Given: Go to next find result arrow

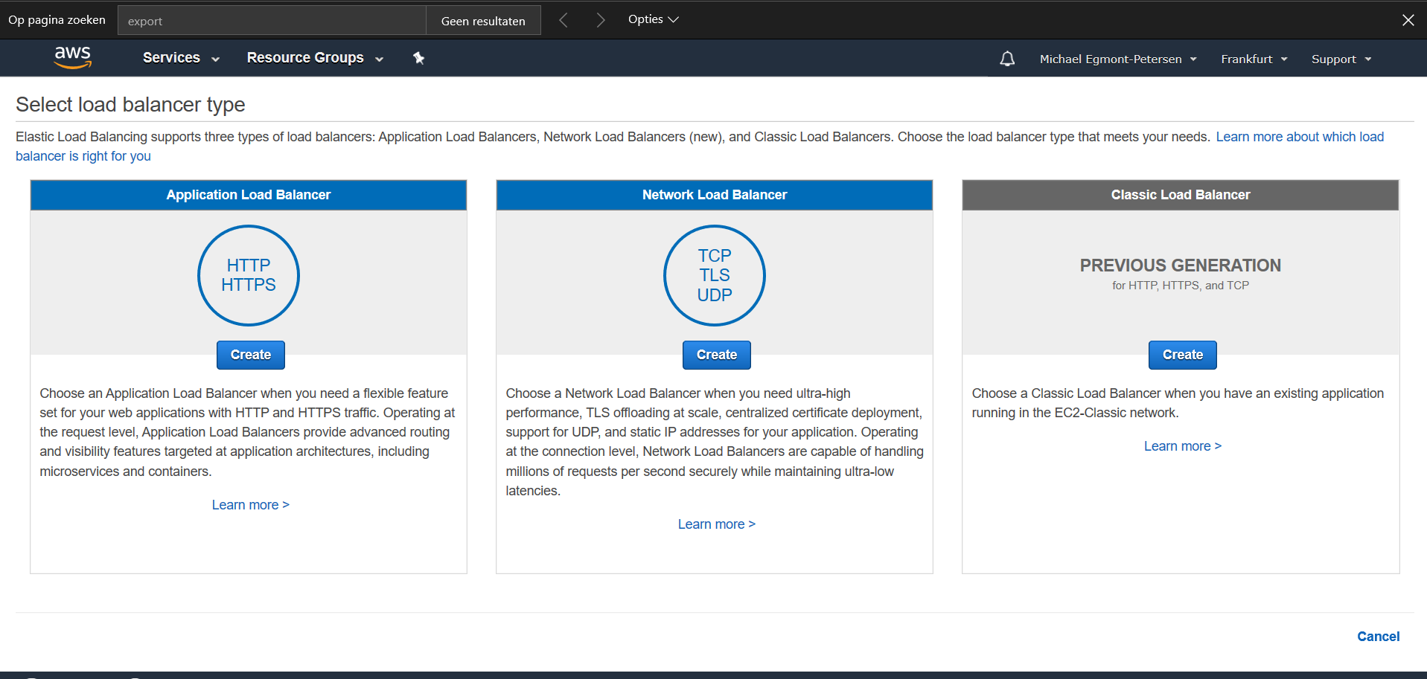Looking at the screenshot, I should pyautogui.click(x=600, y=20).
